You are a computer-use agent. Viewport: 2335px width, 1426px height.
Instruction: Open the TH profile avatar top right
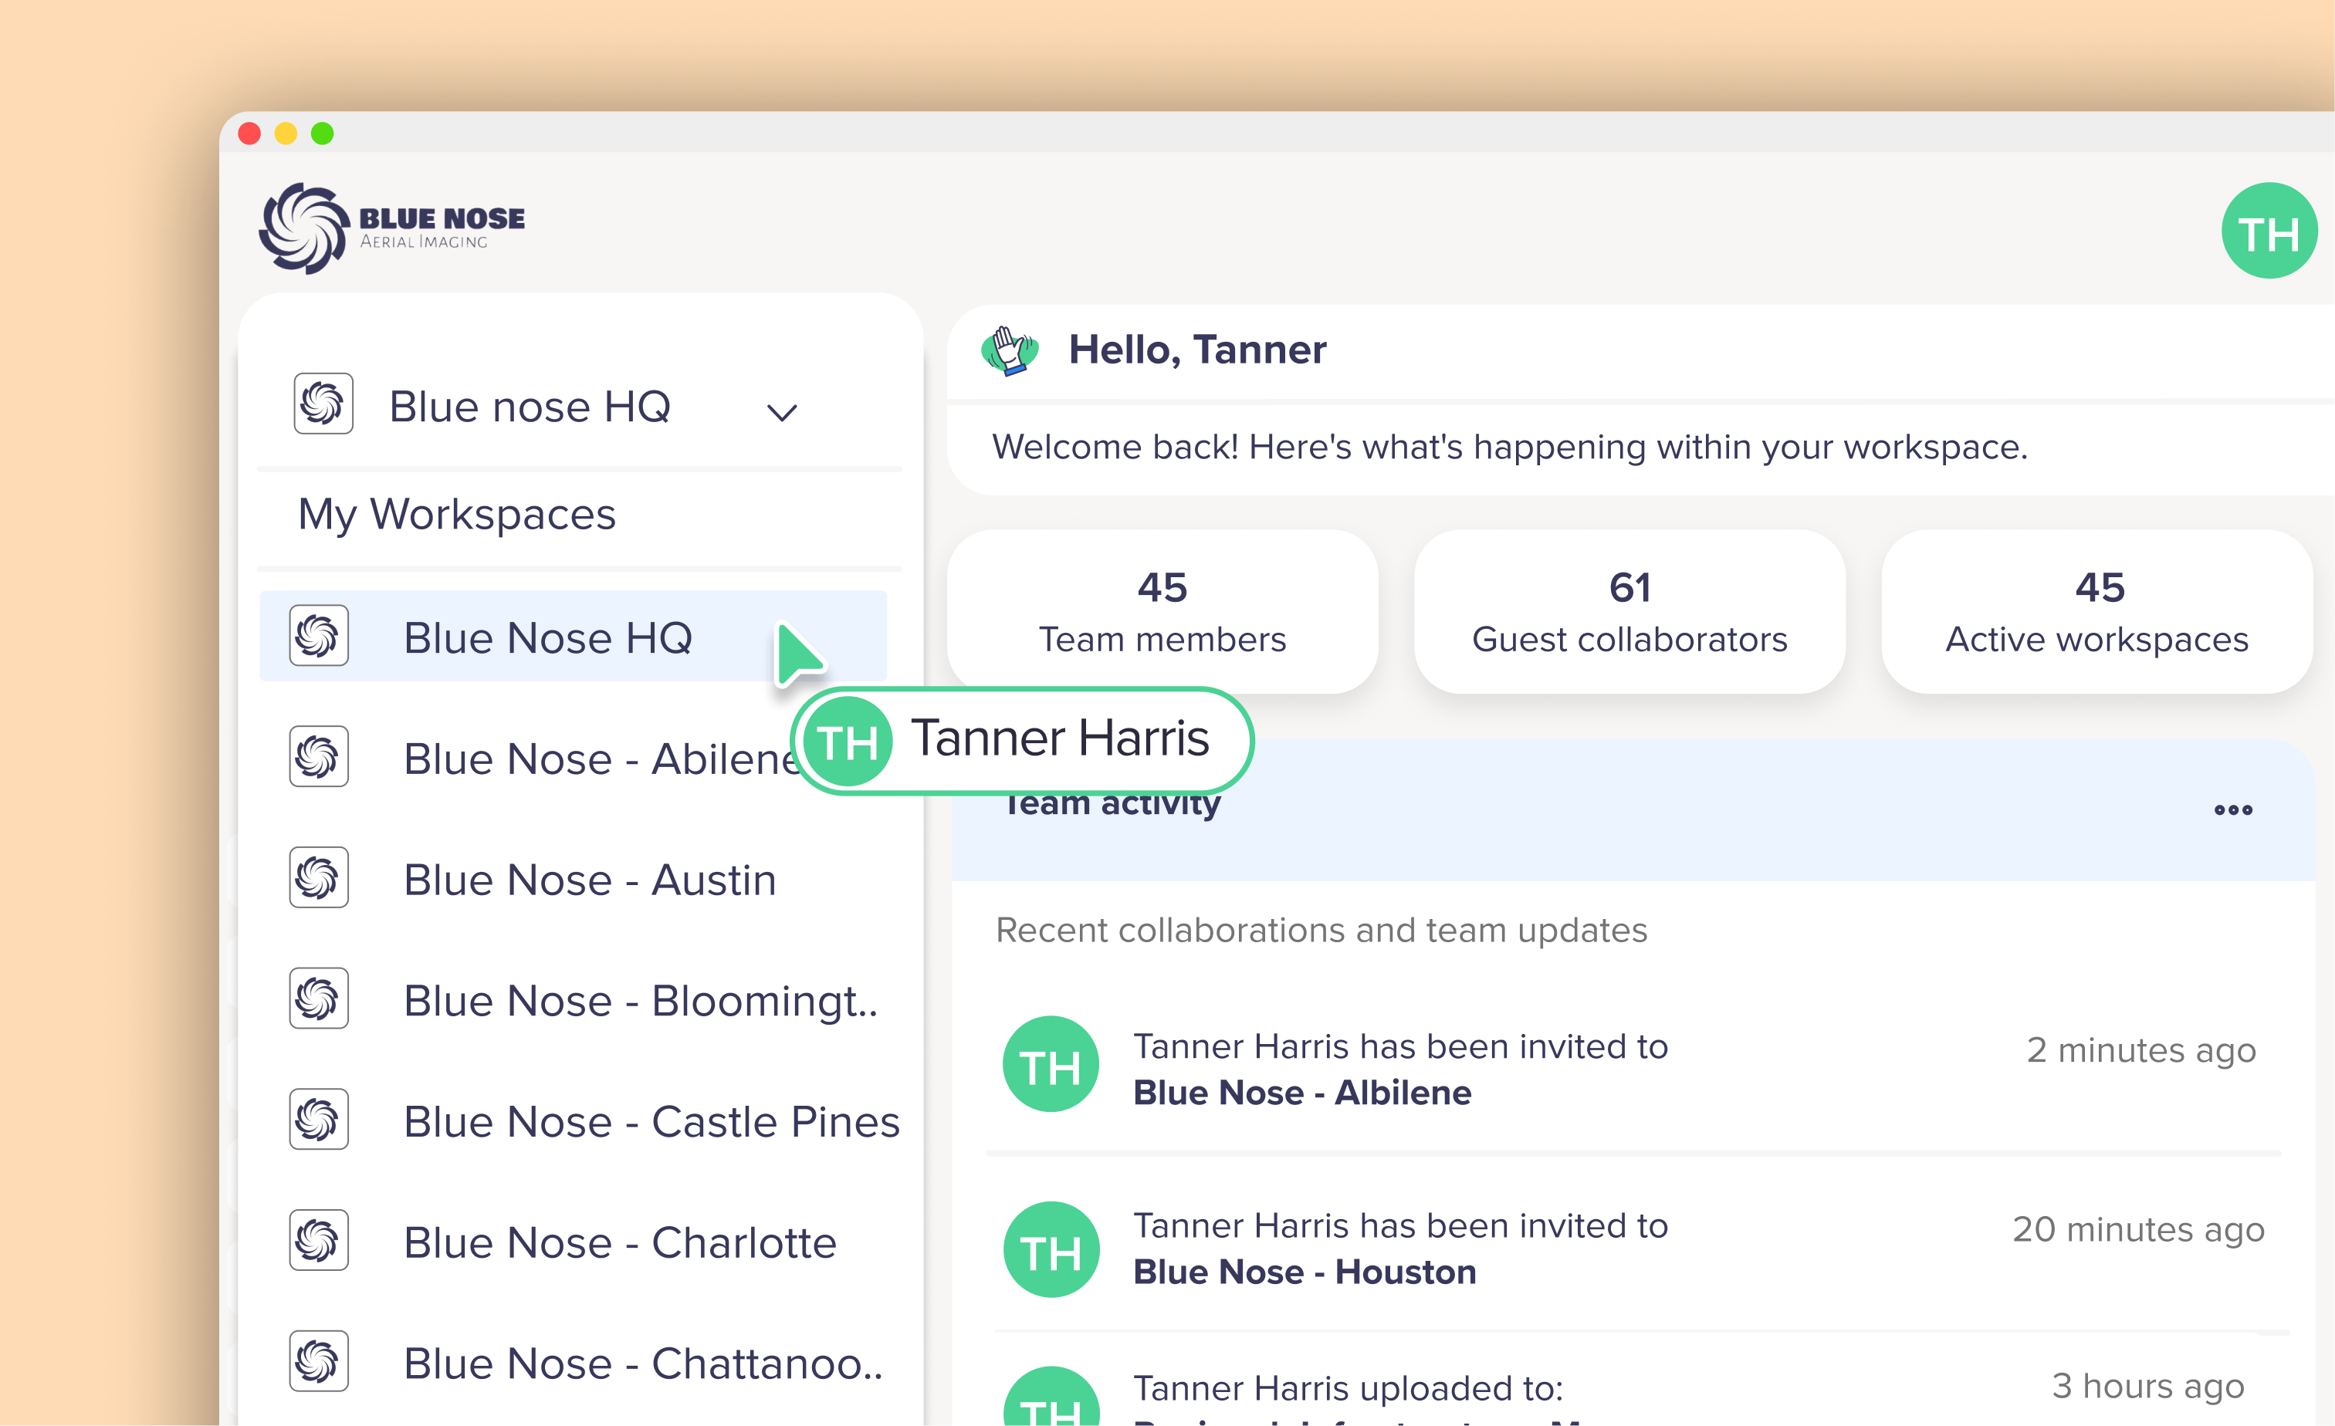2268,231
